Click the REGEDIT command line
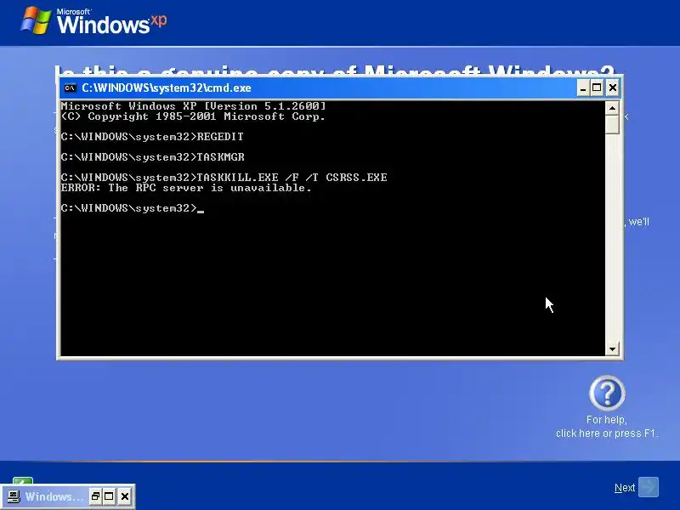The width and height of the screenshot is (680, 510). 152,137
